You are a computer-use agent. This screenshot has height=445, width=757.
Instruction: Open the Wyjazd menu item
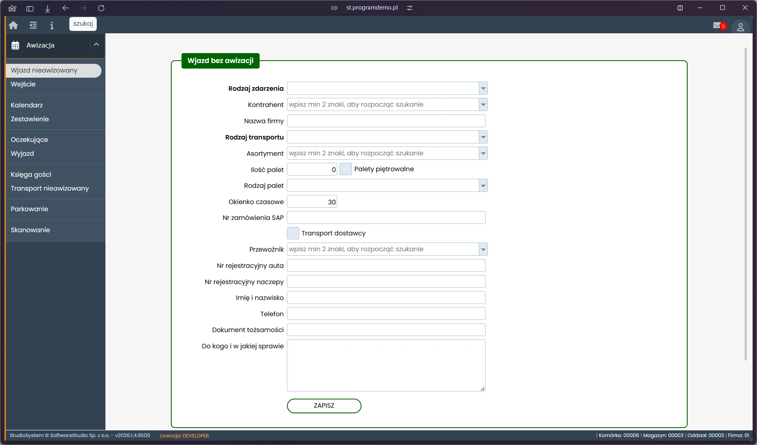(22, 154)
